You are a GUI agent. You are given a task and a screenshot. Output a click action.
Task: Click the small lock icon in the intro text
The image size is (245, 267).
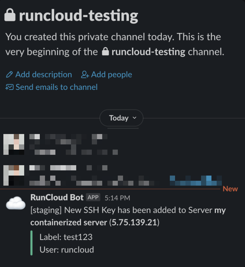[x=105, y=52]
